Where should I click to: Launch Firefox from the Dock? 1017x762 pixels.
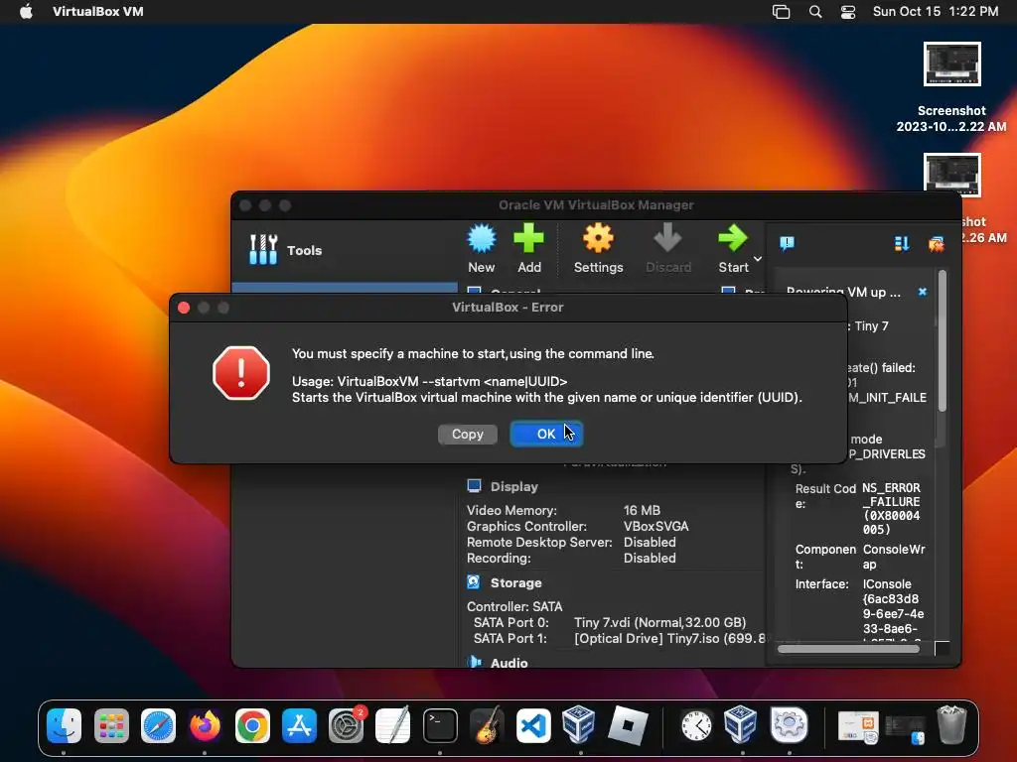(x=205, y=725)
